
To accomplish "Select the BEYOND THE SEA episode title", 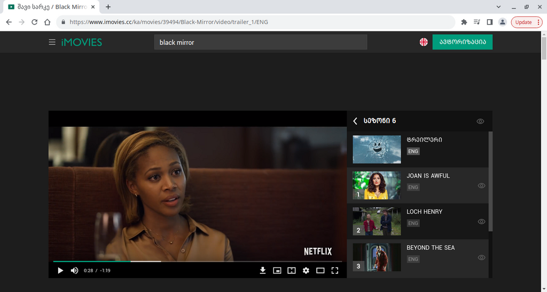I will (431, 248).
